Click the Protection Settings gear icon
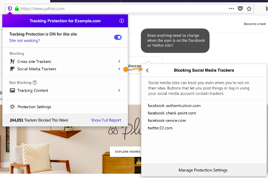268x178 pixels. 13,107
